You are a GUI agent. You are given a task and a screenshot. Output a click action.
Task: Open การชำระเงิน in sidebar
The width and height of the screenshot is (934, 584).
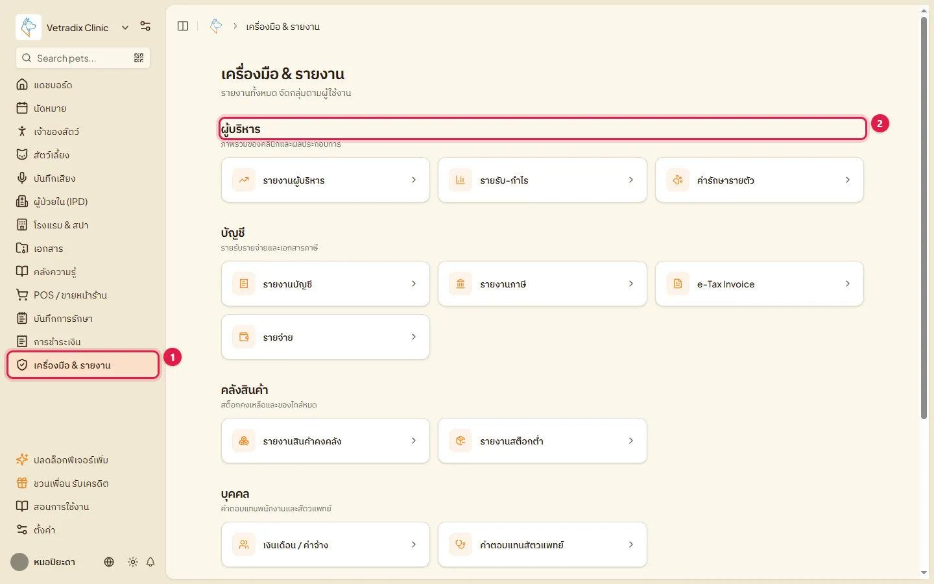tap(83, 341)
